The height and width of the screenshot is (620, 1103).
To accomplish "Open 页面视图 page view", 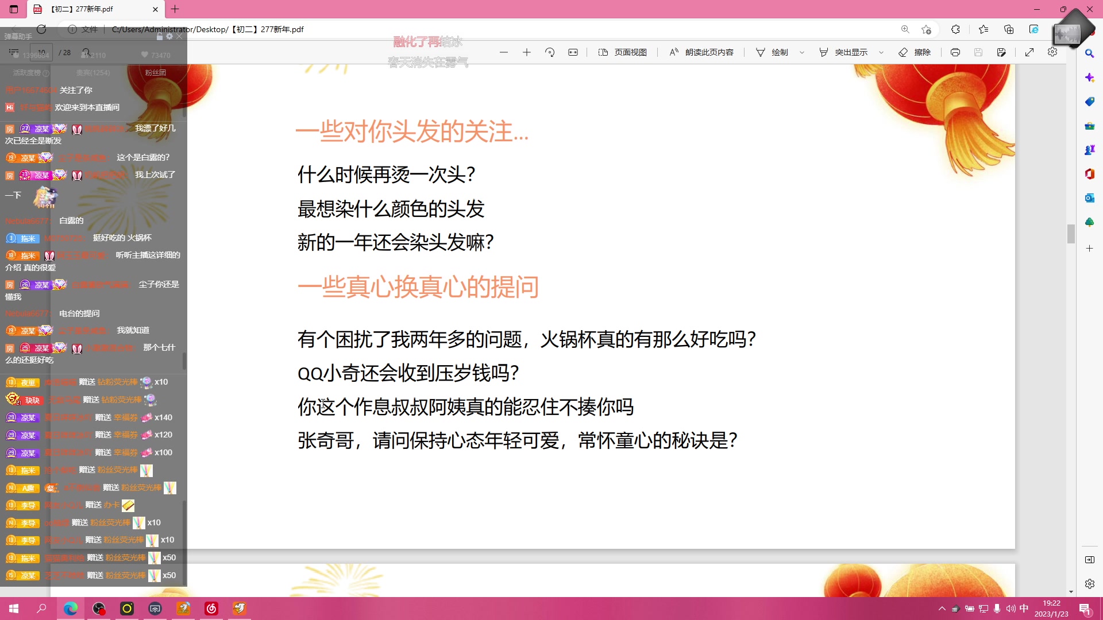I will [x=623, y=52].
